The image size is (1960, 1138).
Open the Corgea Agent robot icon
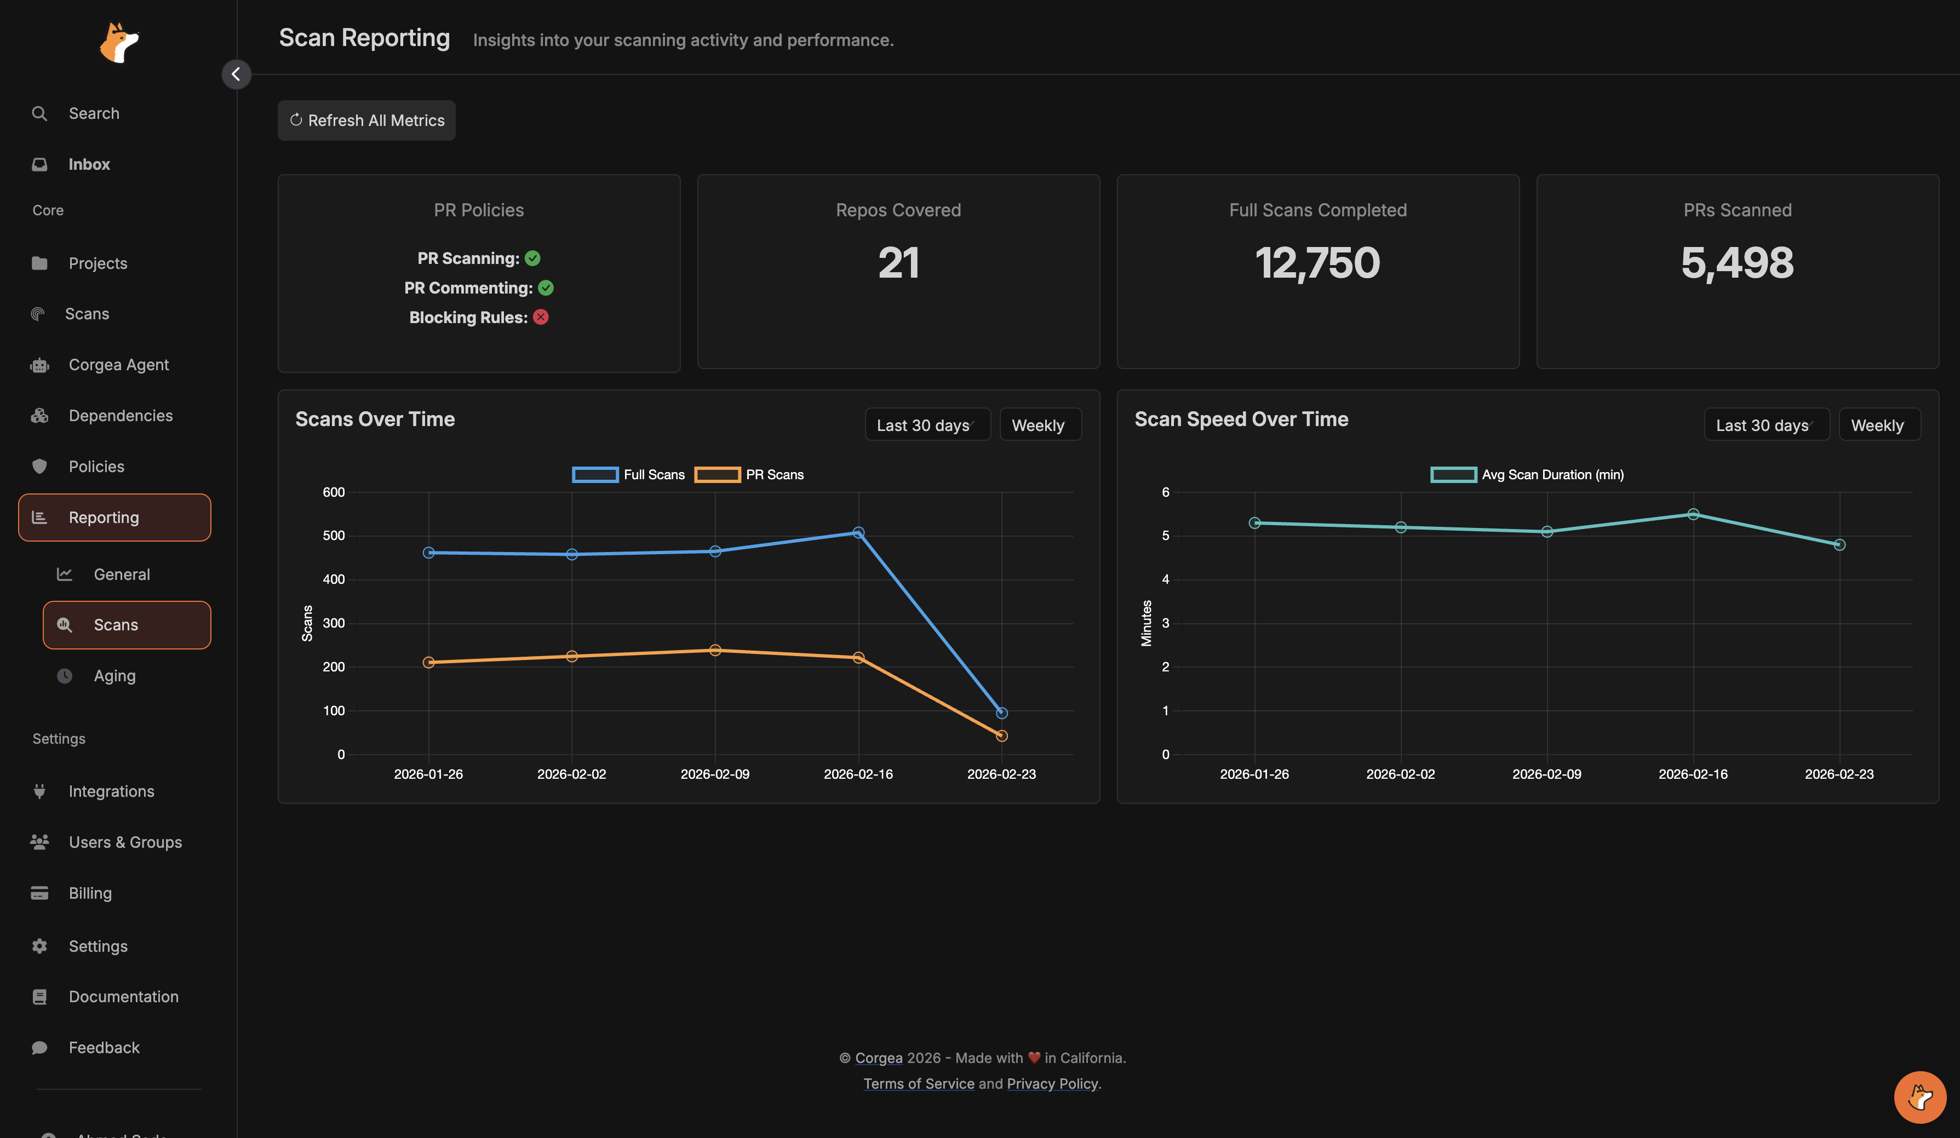(39, 365)
